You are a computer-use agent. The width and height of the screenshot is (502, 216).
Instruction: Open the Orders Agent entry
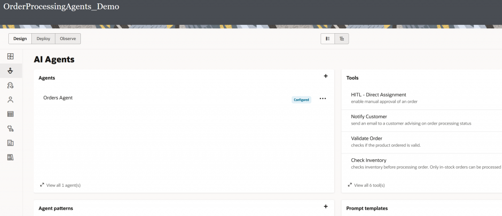click(x=58, y=98)
